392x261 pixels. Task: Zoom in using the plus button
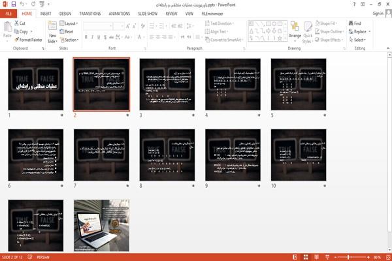(x=368, y=257)
